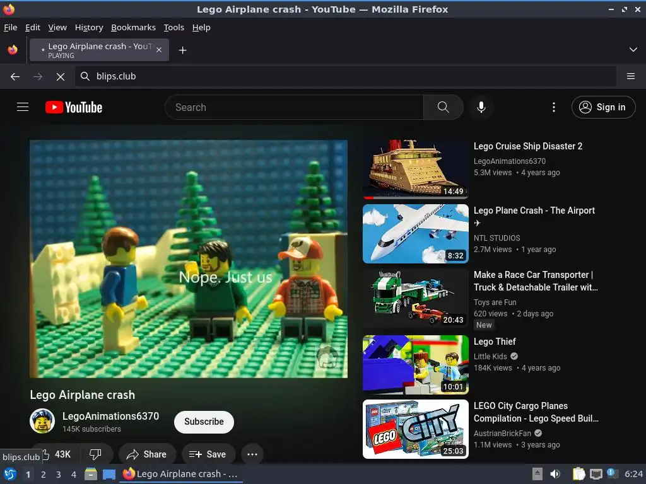Open the Bookmarks menu
This screenshot has height=484, width=646.
pos(134,28)
